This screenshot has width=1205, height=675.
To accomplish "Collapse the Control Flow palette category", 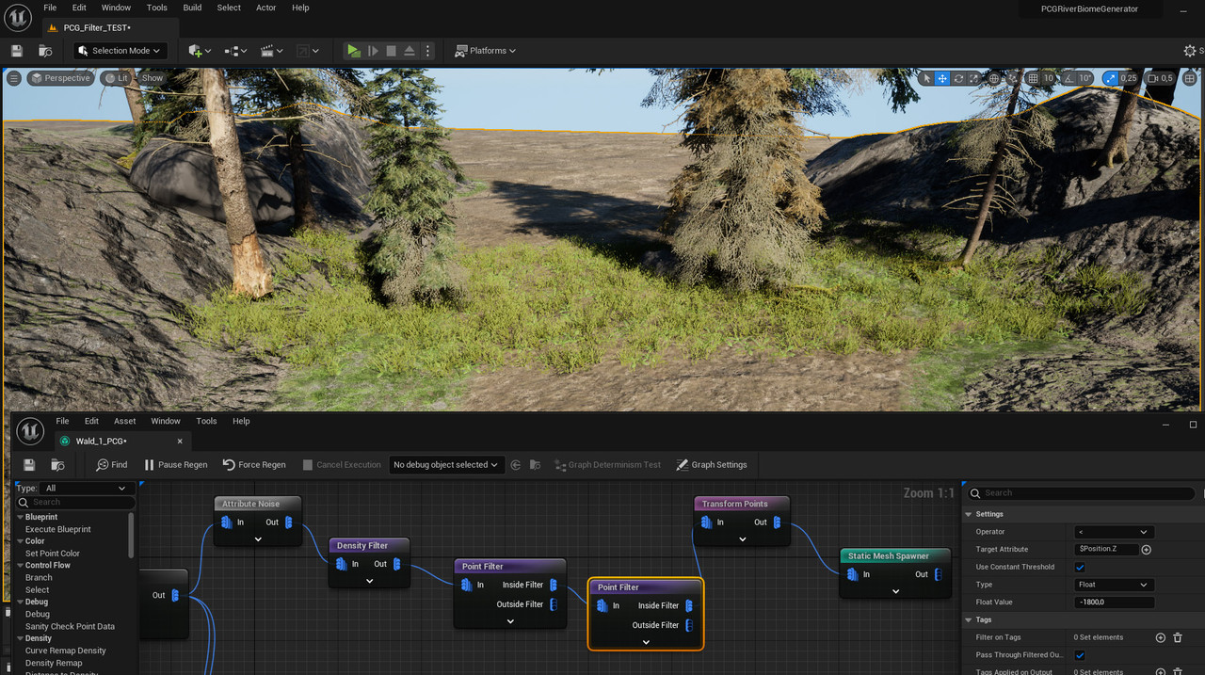I will click(x=22, y=565).
